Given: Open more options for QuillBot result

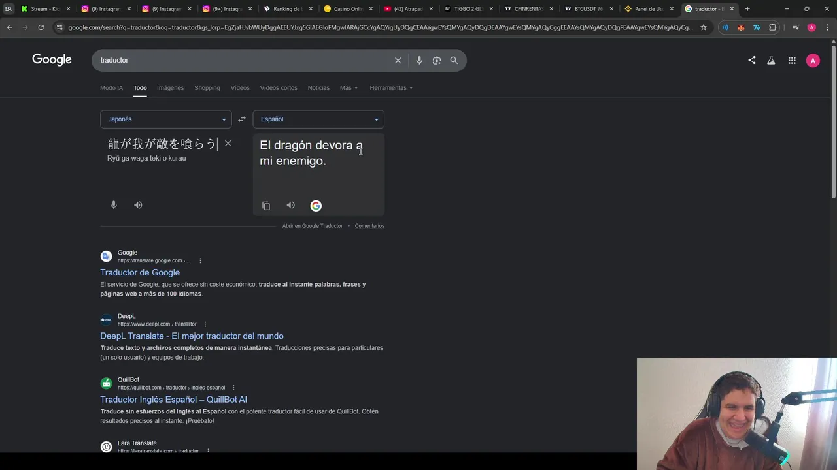Looking at the screenshot, I should point(233,388).
